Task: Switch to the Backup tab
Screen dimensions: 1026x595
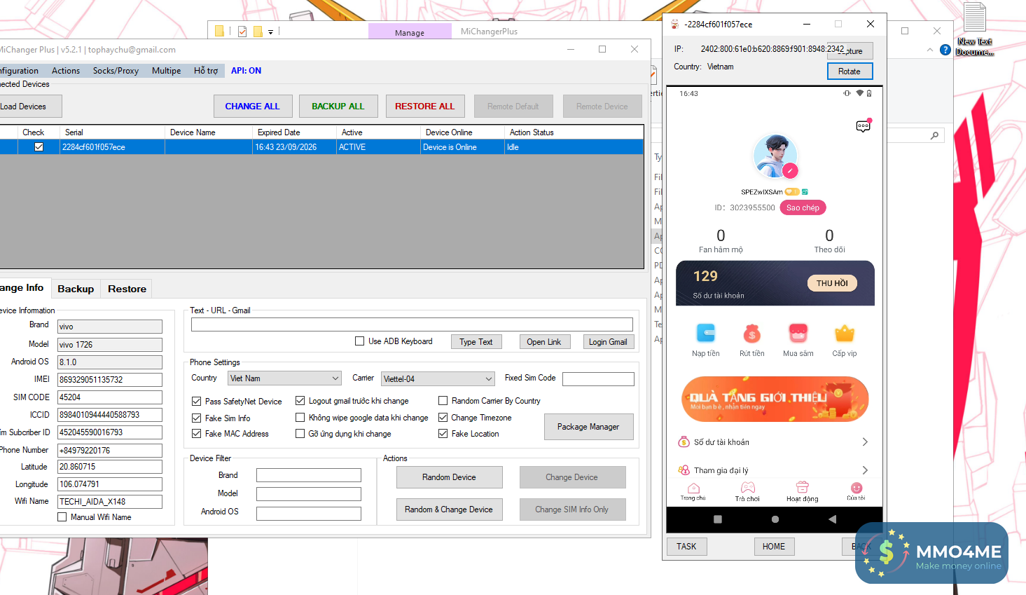Action: coord(76,289)
